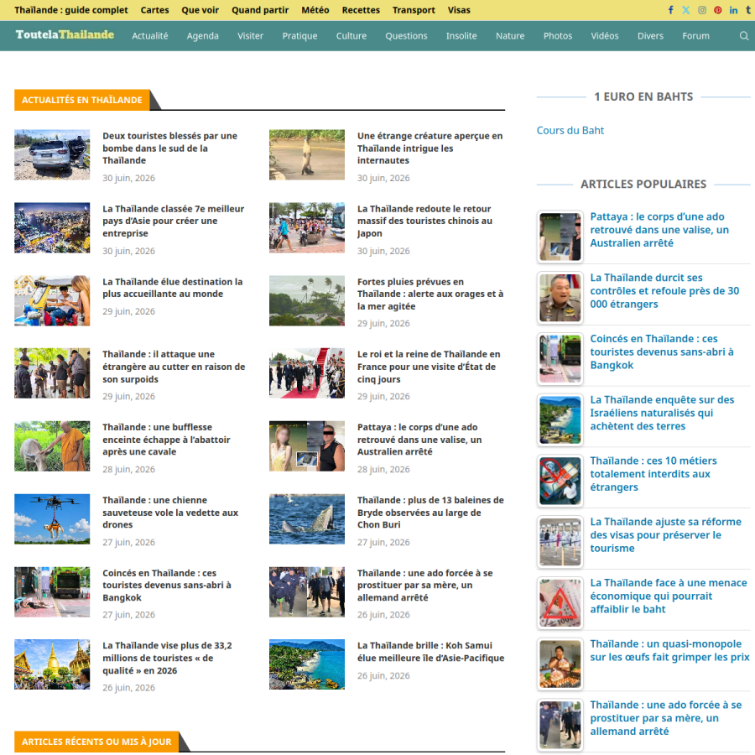
Task: Read 'une chienne sauveteuse vole la vedette' article
Action: tap(170, 513)
